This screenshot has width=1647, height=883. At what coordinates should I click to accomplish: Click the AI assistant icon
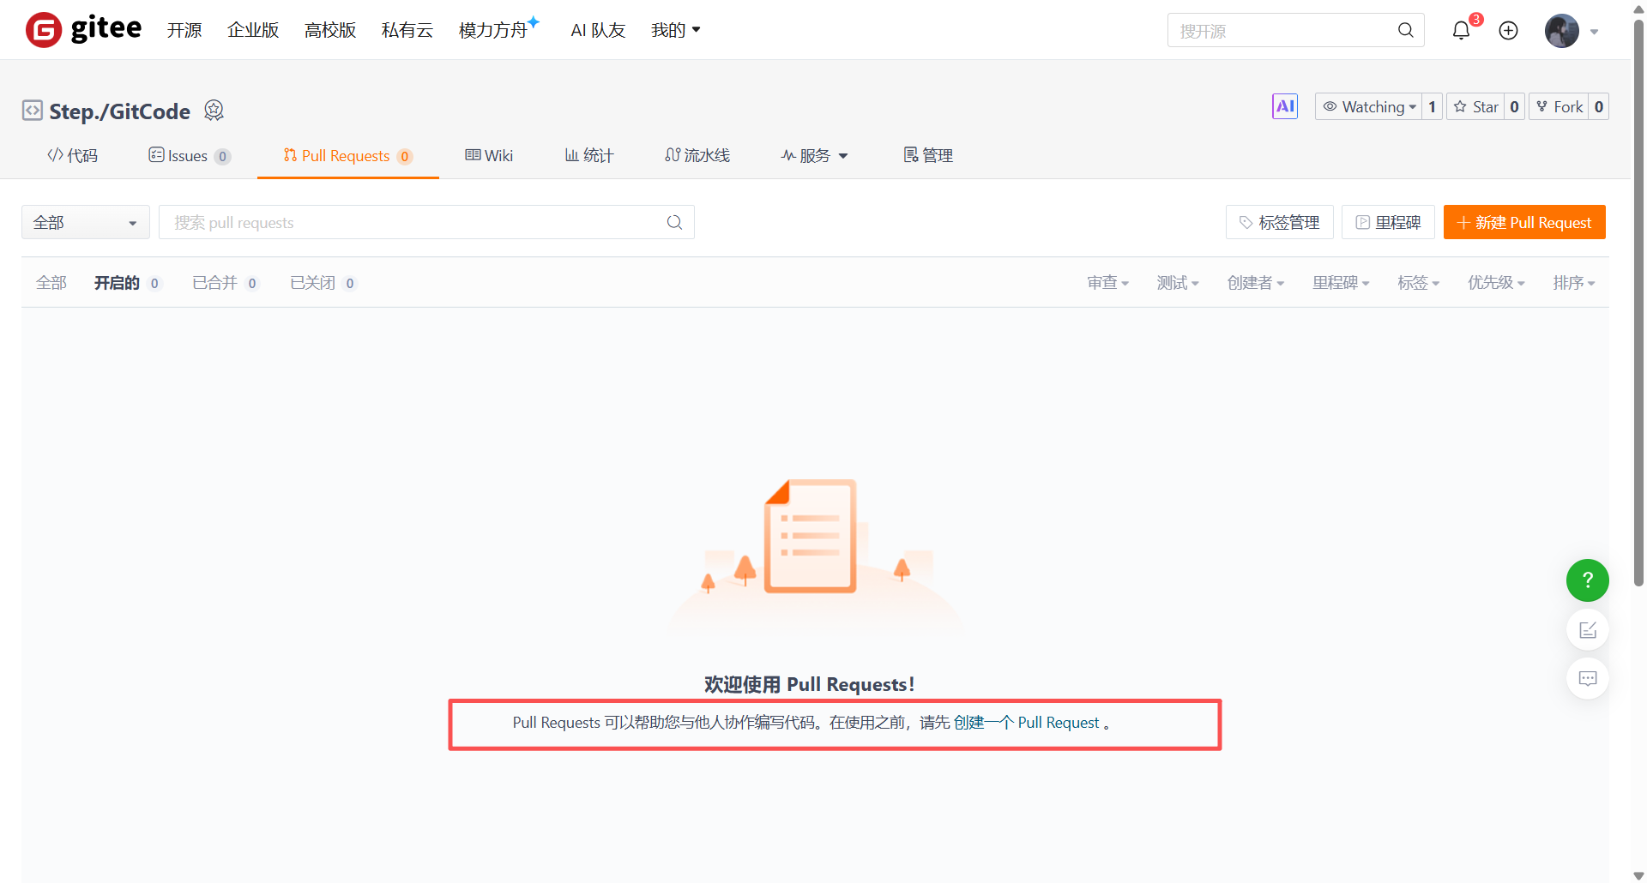(1285, 106)
